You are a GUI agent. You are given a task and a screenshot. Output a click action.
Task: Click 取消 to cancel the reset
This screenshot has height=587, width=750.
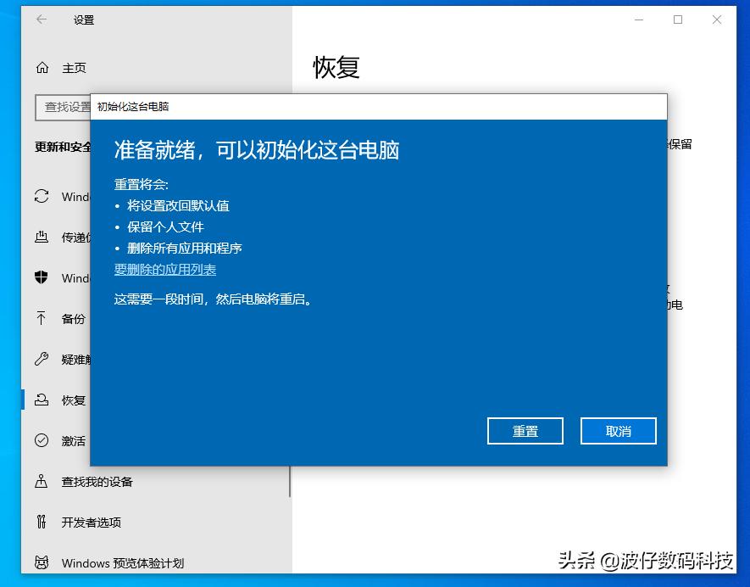tap(618, 430)
